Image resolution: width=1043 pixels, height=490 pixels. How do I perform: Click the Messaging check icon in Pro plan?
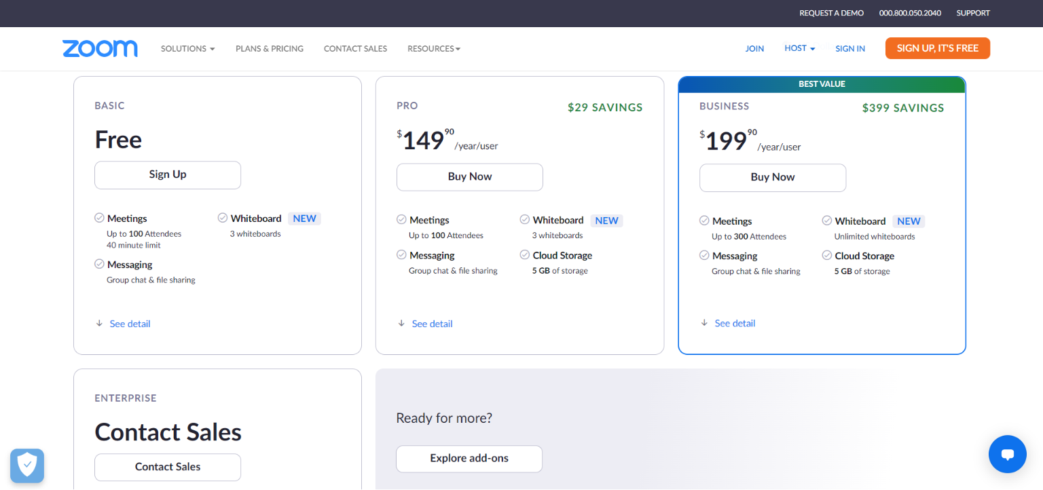click(x=401, y=255)
